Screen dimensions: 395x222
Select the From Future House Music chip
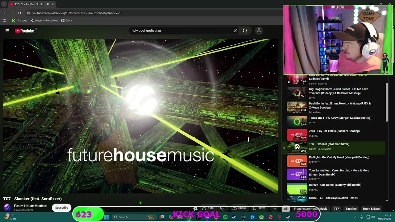310,209
